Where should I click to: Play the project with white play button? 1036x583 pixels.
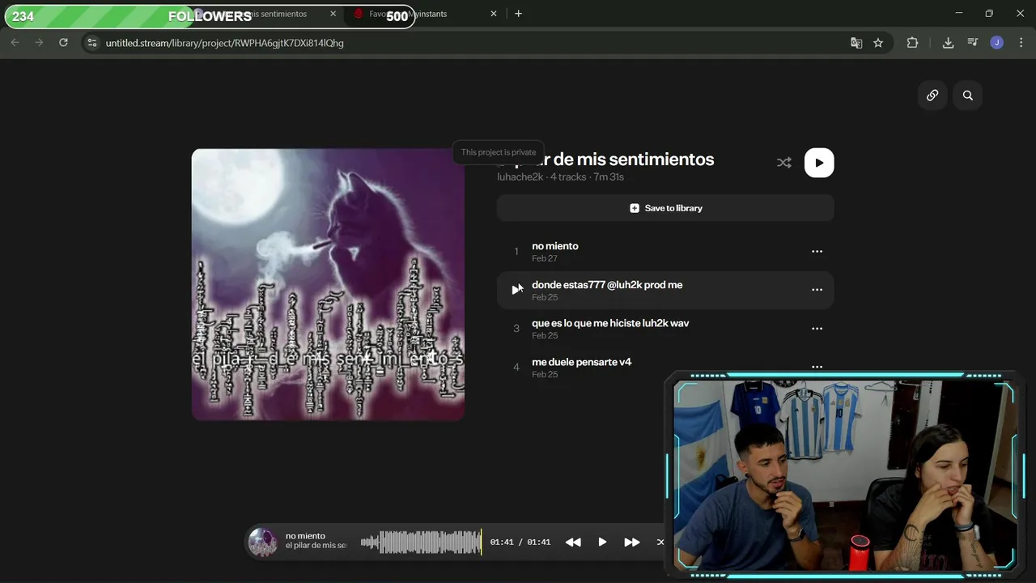pos(819,163)
